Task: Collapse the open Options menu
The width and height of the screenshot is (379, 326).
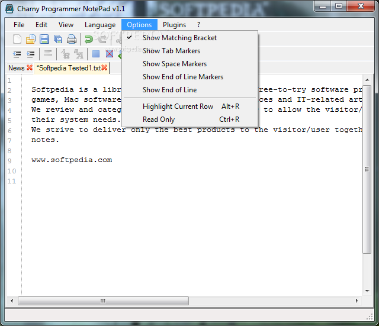Action: pyautogui.click(x=140, y=25)
